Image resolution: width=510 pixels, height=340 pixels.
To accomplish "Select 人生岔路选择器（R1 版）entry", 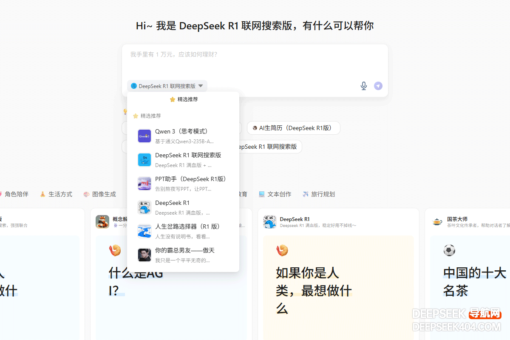I will [x=183, y=231].
